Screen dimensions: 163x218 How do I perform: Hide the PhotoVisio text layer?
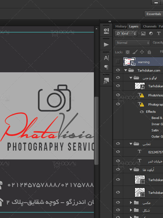(118, 95)
